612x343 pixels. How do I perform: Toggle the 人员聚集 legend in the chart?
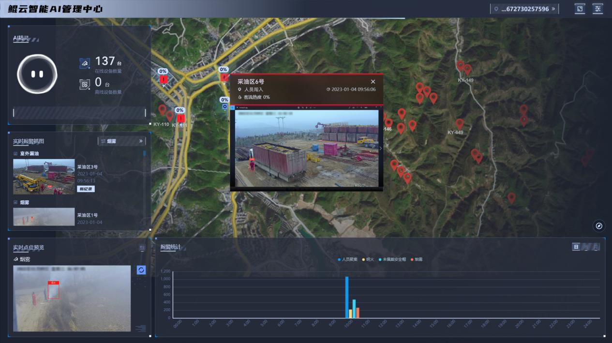pyautogui.click(x=347, y=259)
